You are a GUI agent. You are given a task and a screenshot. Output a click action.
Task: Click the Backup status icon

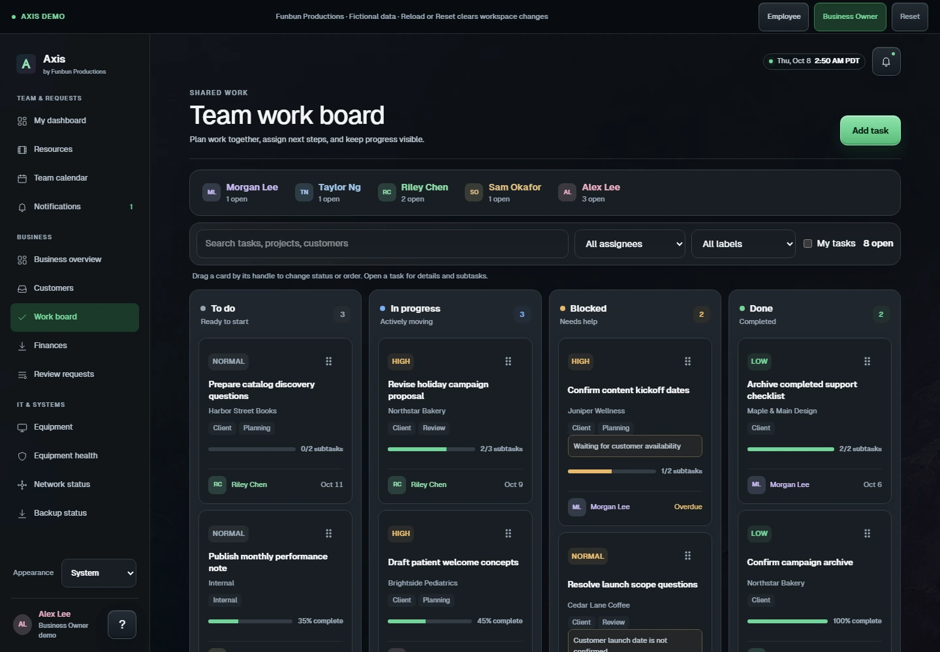[22, 514]
